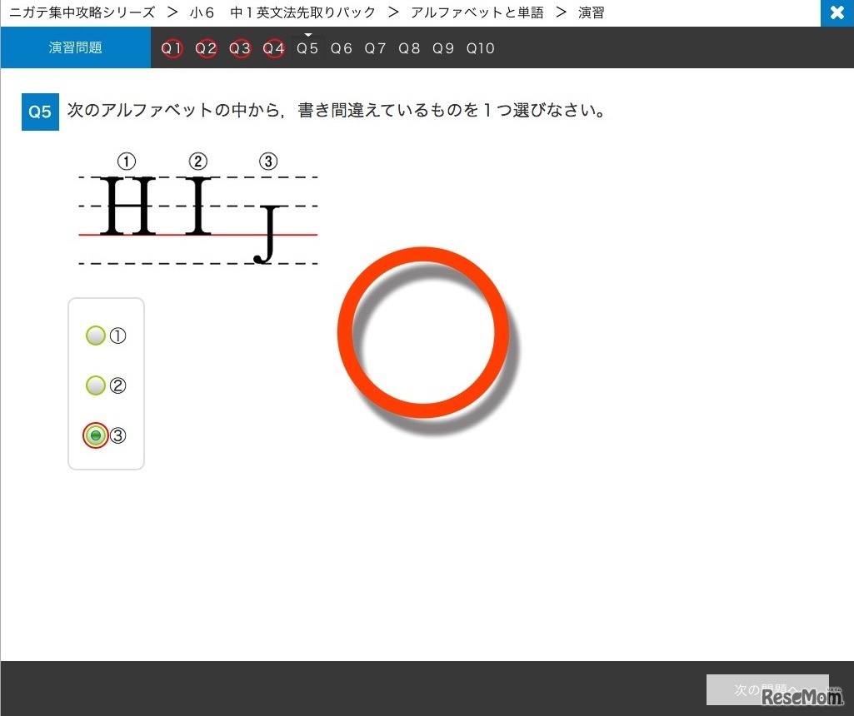Navigate to question Q4

273,48
